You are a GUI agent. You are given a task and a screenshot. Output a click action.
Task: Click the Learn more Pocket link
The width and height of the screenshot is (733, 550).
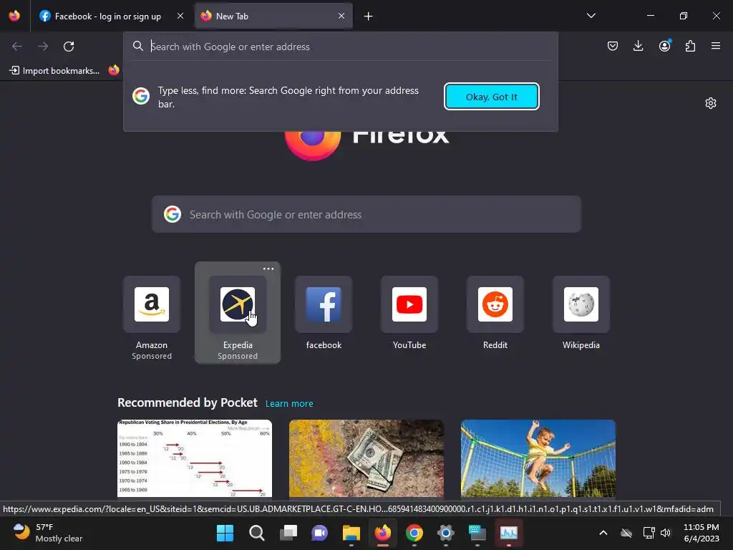click(289, 403)
